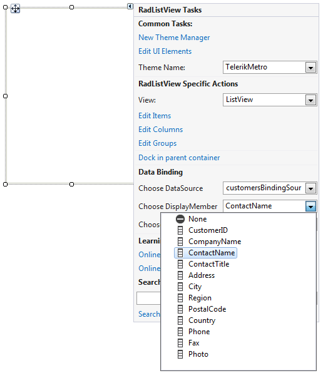The image size is (328, 378).
Task: Select City in the member list
Action: [195, 287]
